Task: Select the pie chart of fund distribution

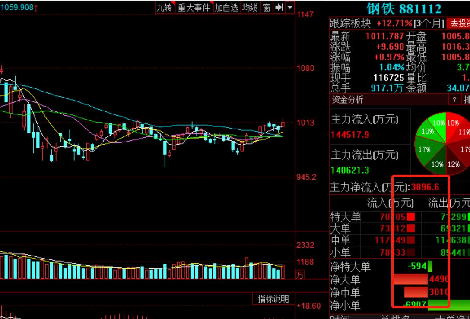Action: point(445,142)
